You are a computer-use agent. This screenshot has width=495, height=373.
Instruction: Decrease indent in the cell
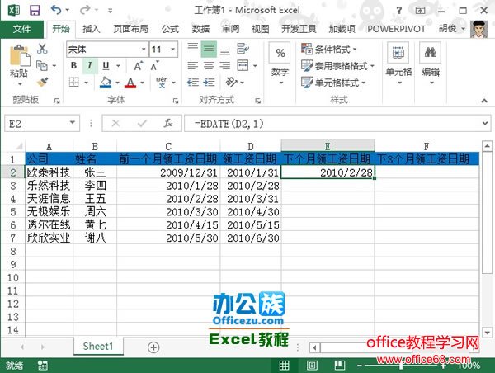pyautogui.click(x=192, y=83)
